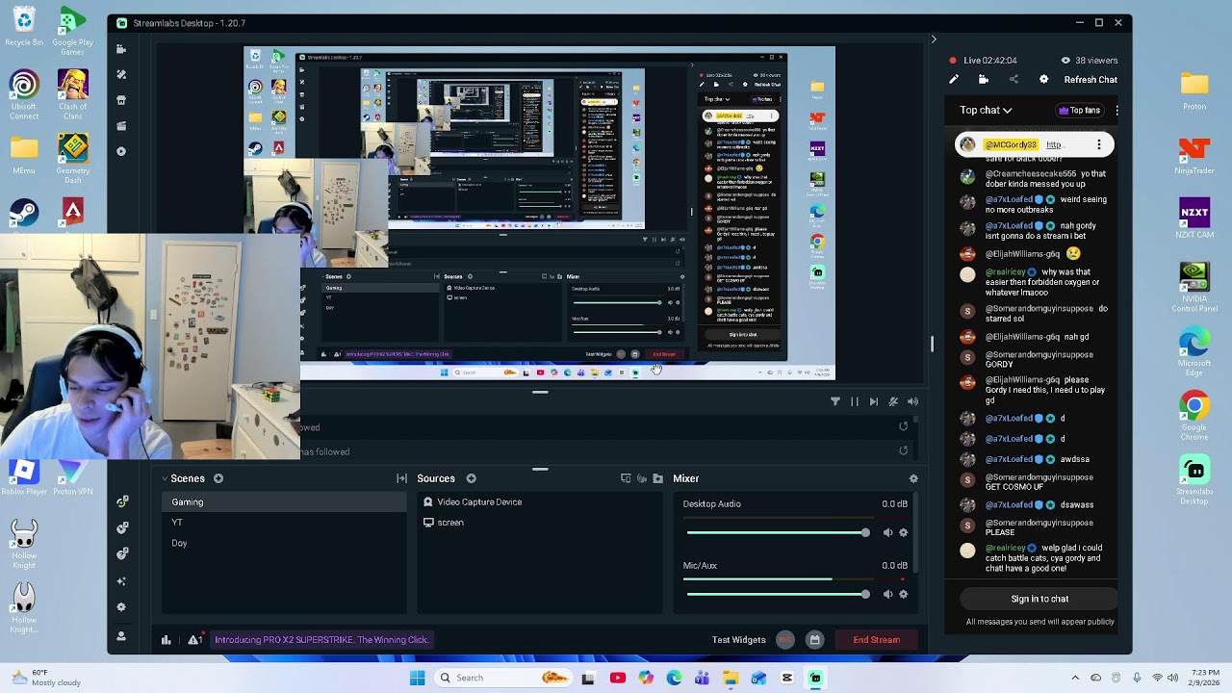Open Desktop Audio source settings gear
Screen dimensions: 1232x693
tap(903, 532)
